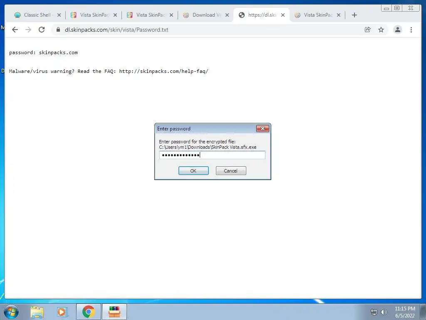Close the active dl.skinpacks tab

click(283, 15)
